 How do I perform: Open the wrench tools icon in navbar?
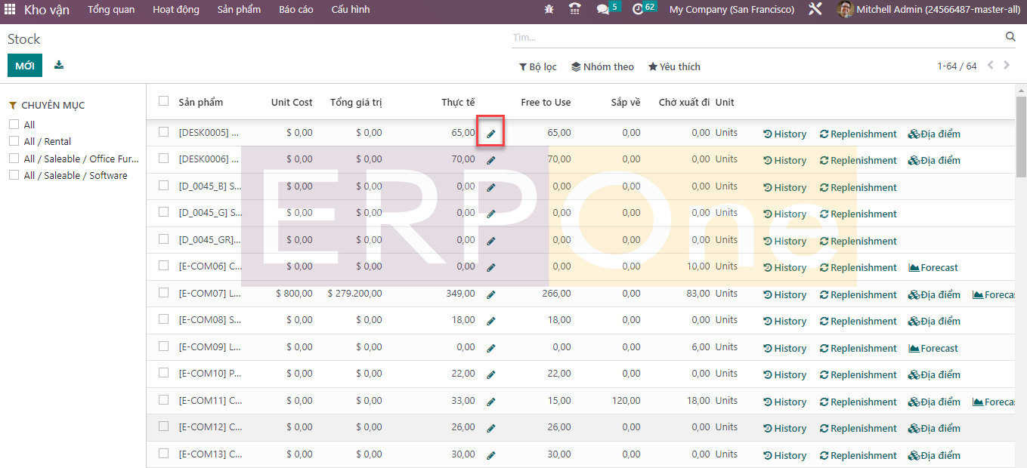point(815,10)
